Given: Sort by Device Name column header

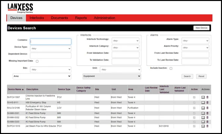Looking at the screenshot, I should click(16, 90).
